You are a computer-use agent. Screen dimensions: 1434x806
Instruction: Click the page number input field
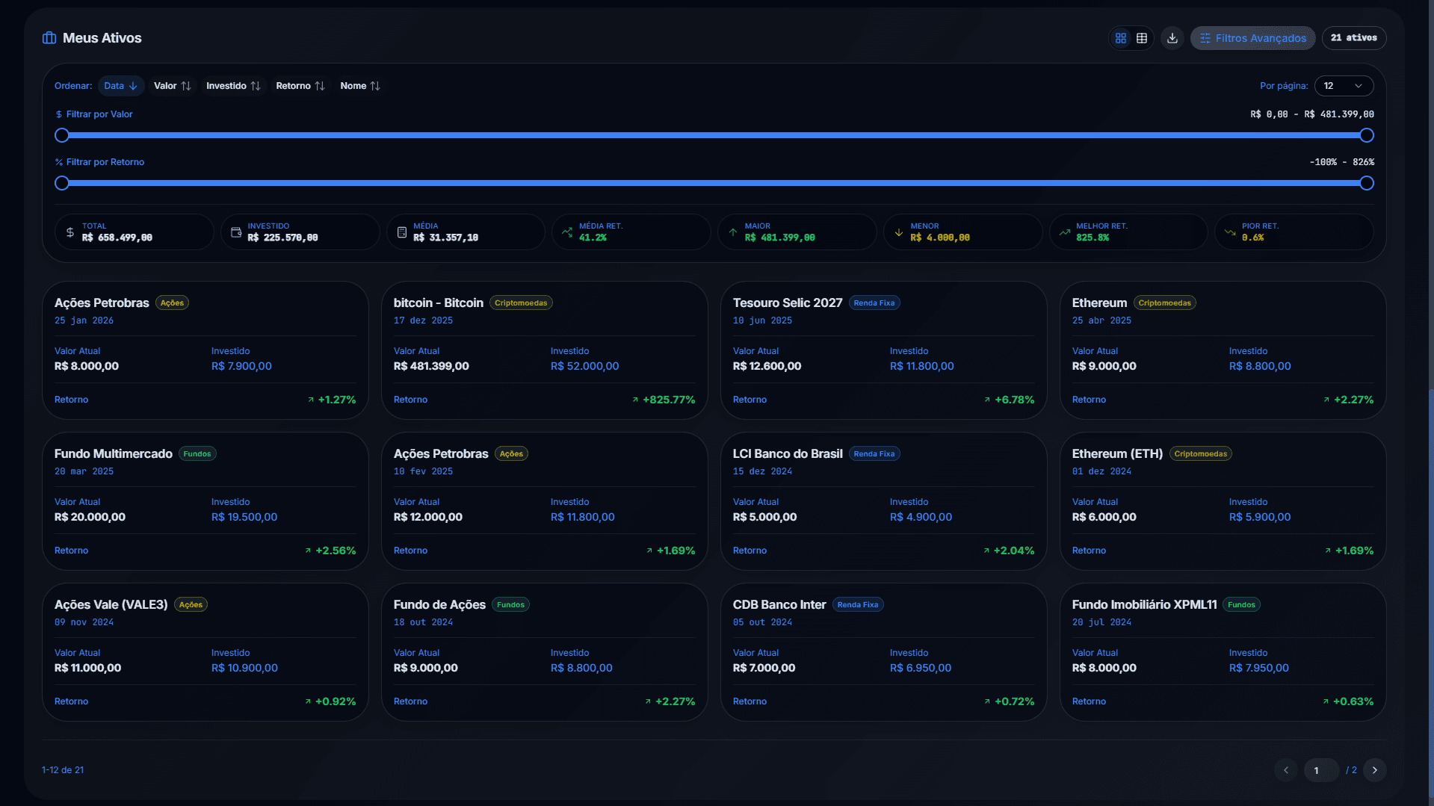[1320, 770]
